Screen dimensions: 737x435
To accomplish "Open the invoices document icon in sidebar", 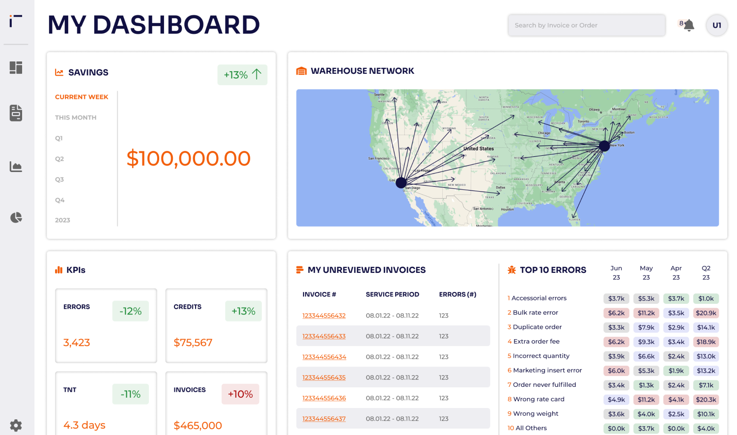I will 16,113.
